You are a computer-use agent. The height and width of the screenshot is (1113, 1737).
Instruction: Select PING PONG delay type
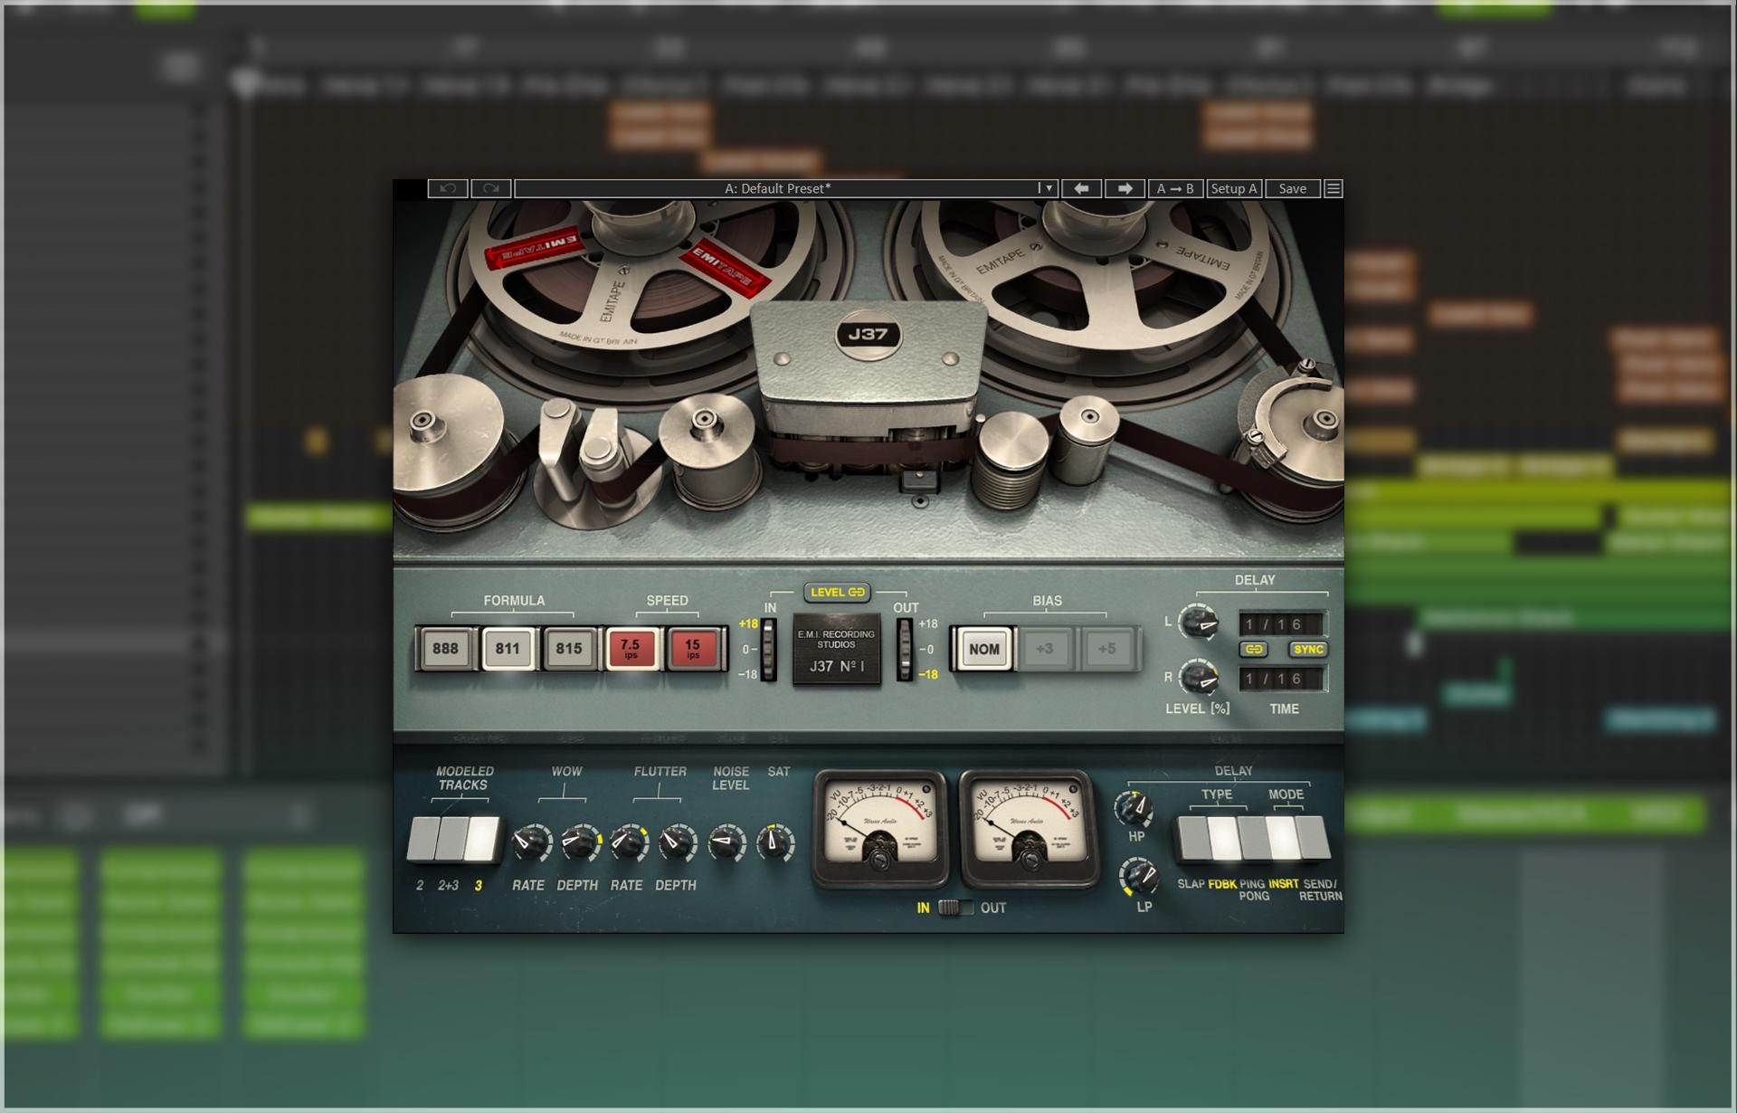tap(1253, 839)
